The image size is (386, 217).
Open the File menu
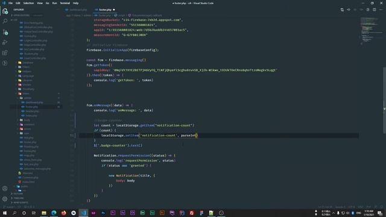pyautogui.click(x=10, y=3)
